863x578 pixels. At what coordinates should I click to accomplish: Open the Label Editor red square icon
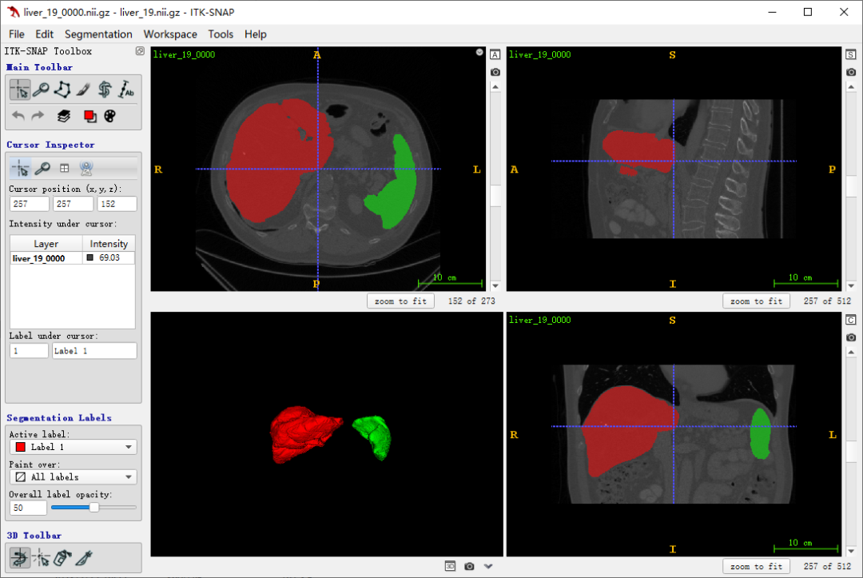(89, 116)
